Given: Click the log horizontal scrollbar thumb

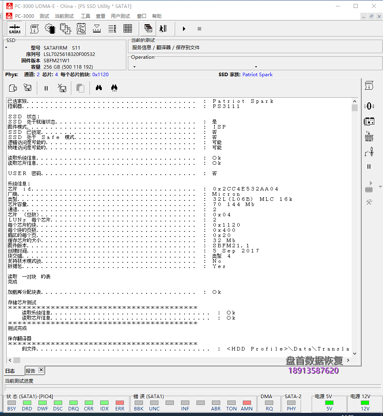Looking at the screenshot, I should 17,360.
